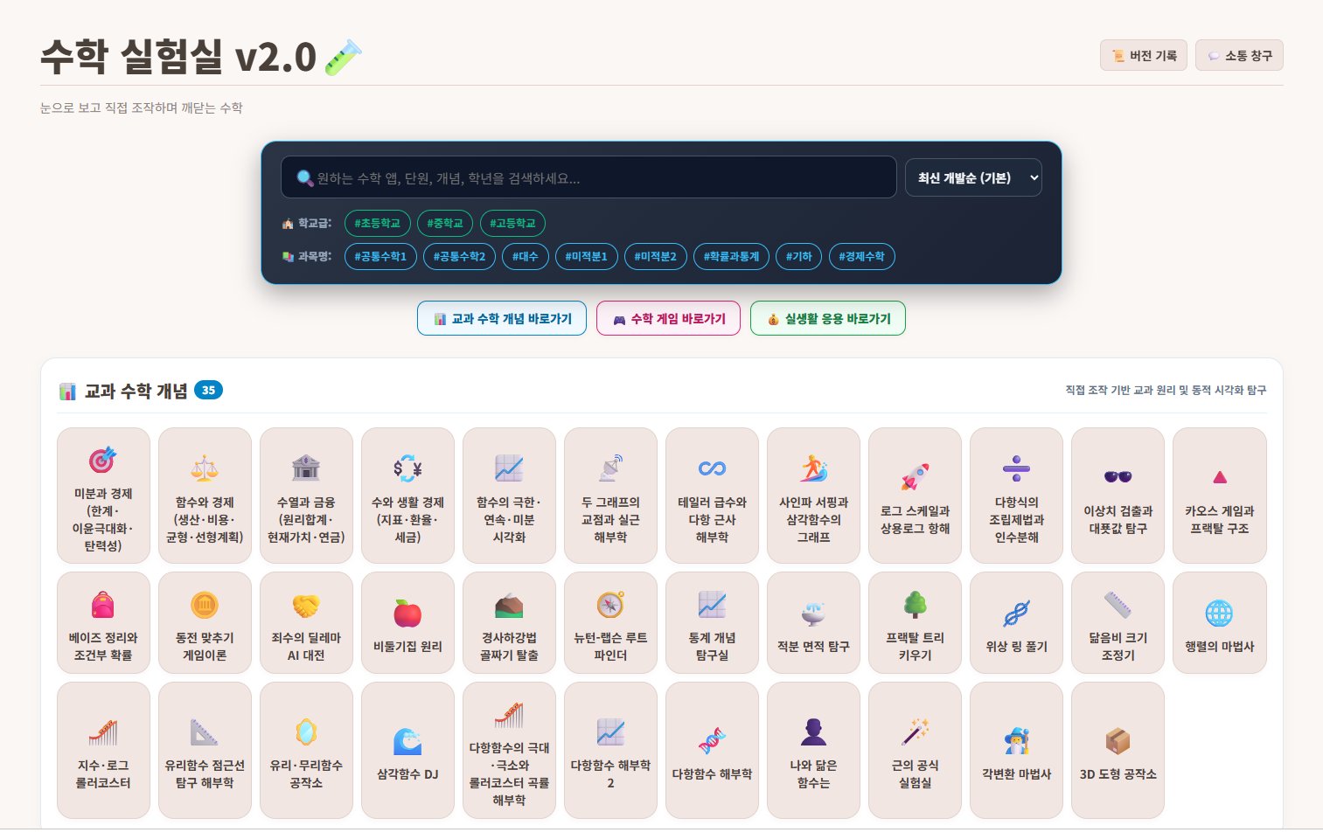This screenshot has width=1323, height=832.
Task: Launch the 프랙탈 트리 키우기 tree card
Action: (915, 623)
